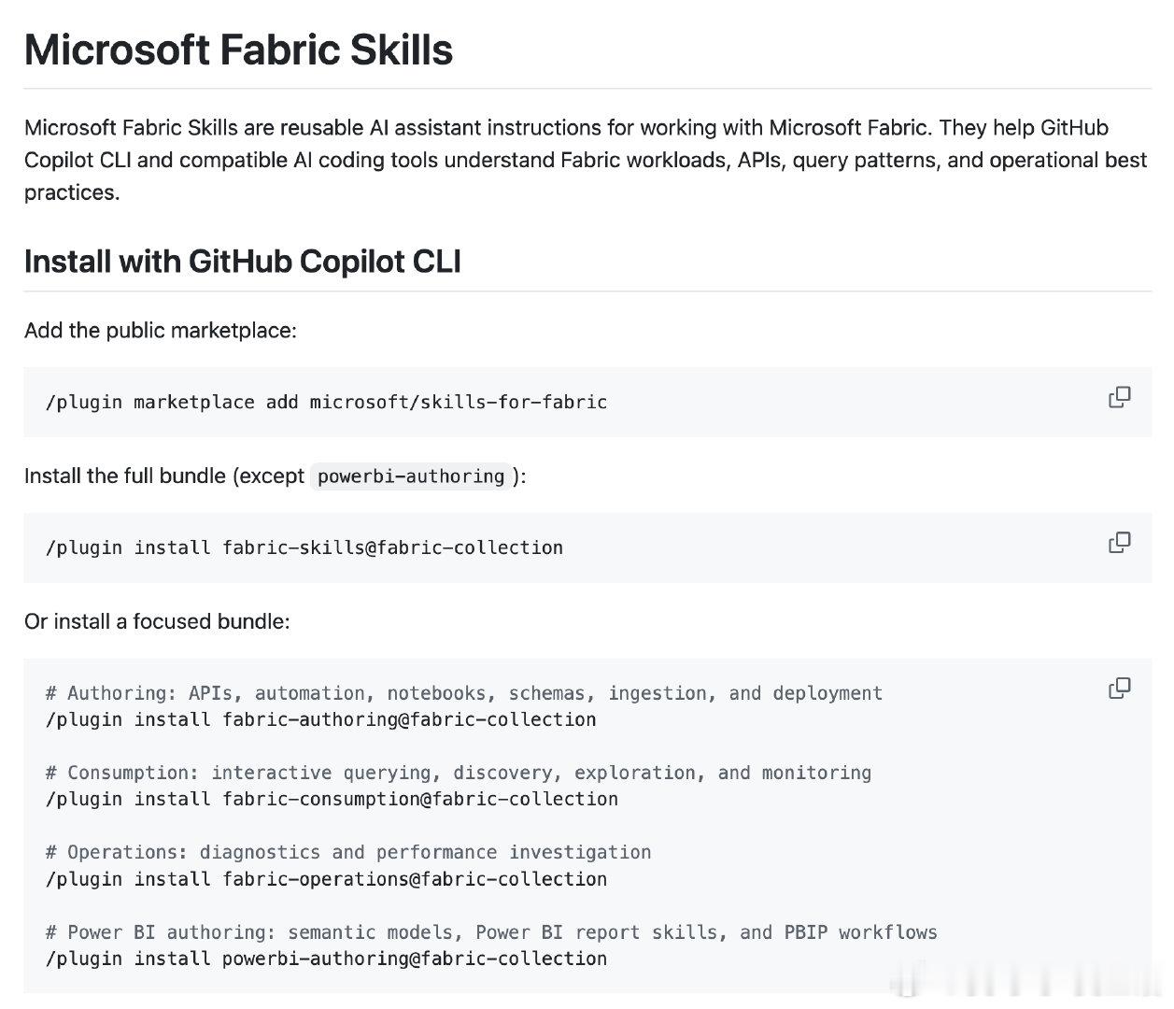
Task: Click the '# Operations: diagnostics' comment line
Action: tap(348, 853)
